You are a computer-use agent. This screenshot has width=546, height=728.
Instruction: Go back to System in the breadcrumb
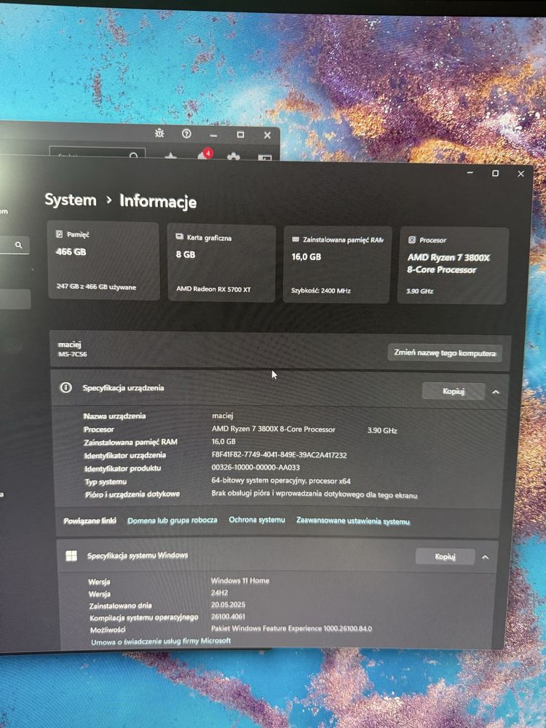tap(71, 200)
